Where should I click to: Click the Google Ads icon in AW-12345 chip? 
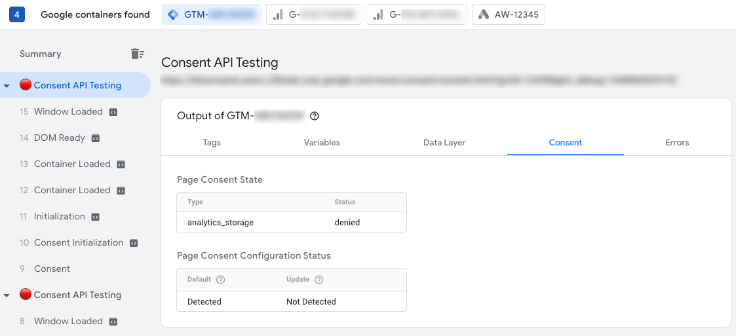pos(484,14)
